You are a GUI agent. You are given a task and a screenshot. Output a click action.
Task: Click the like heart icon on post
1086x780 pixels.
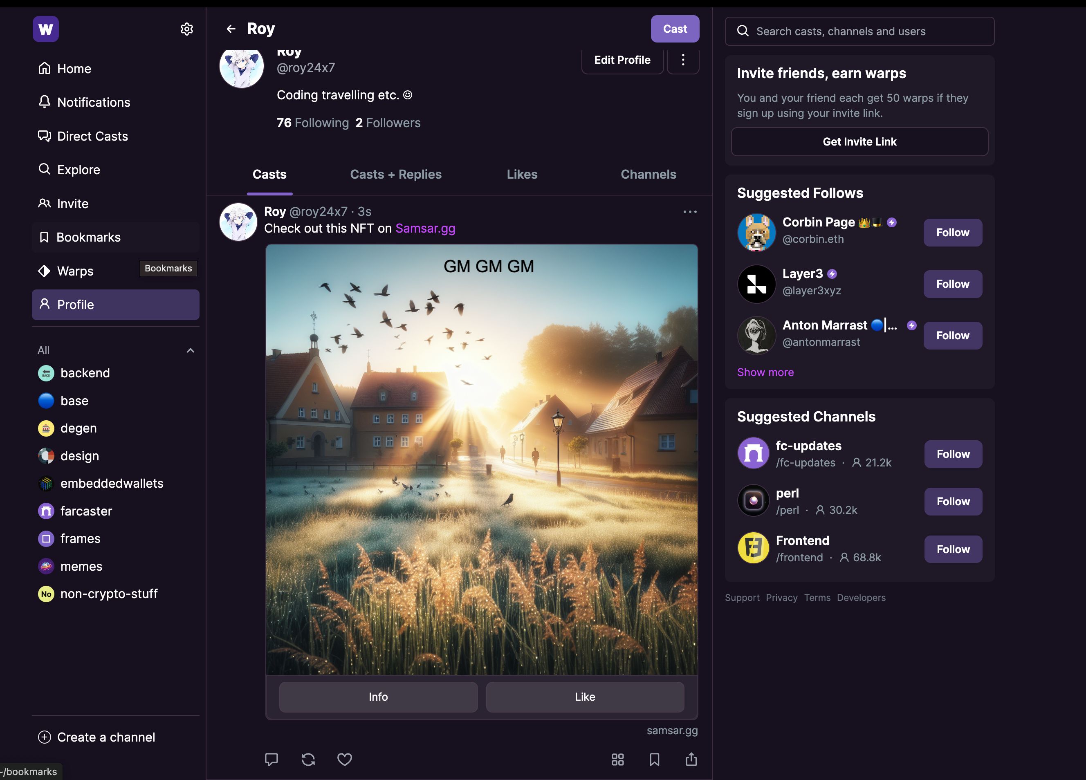pyautogui.click(x=345, y=758)
